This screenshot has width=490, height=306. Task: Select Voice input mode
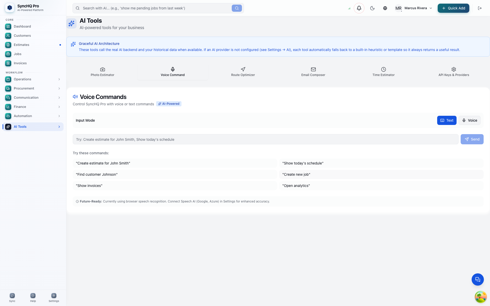pyautogui.click(x=470, y=120)
